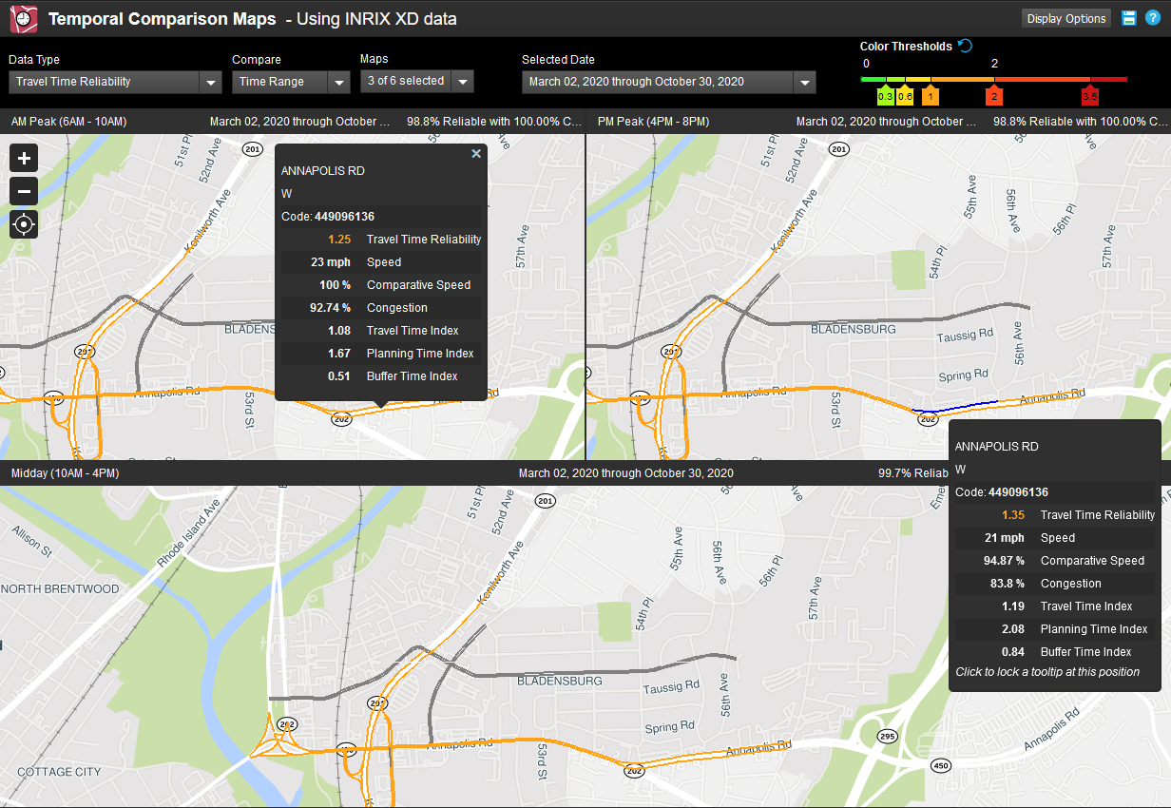This screenshot has height=808, width=1171.
Task: Save the current map configuration
Action: tap(1129, 17)
